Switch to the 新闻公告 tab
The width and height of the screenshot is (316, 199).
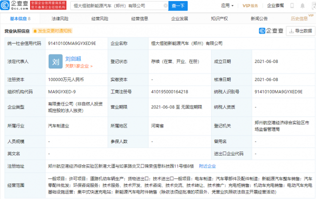click(259, 18)
